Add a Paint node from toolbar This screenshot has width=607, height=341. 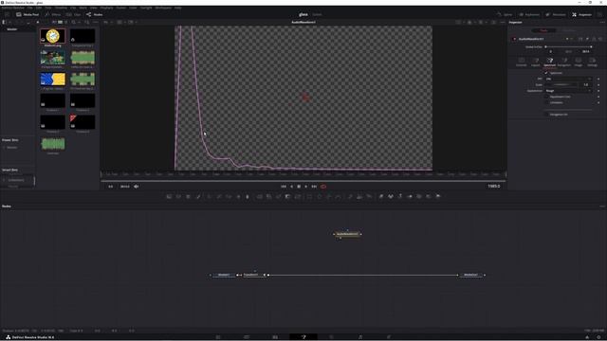(198, 196)
